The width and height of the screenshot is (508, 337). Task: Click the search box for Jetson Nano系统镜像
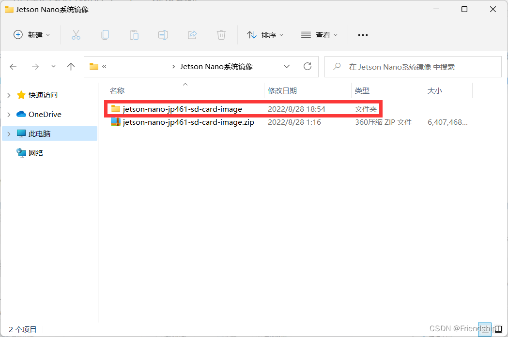(413, 67)
